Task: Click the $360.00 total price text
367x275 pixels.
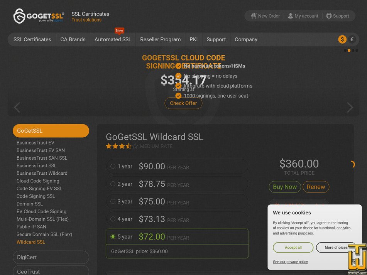Action: coord(299,164)
